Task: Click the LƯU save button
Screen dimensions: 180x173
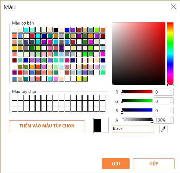Action: click(x=116, y=164)
